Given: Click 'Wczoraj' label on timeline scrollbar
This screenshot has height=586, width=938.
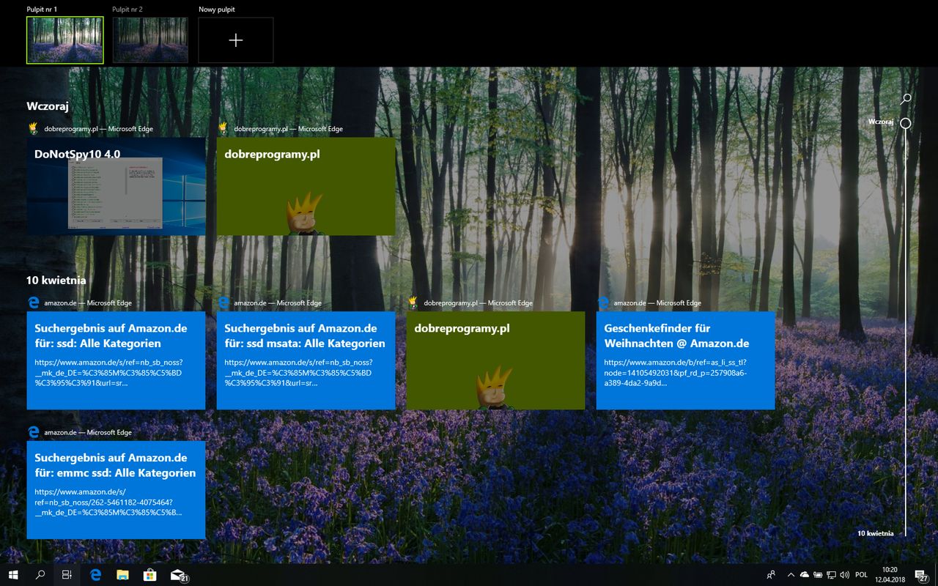Looking at the screenshot, I should pos(880,122).
